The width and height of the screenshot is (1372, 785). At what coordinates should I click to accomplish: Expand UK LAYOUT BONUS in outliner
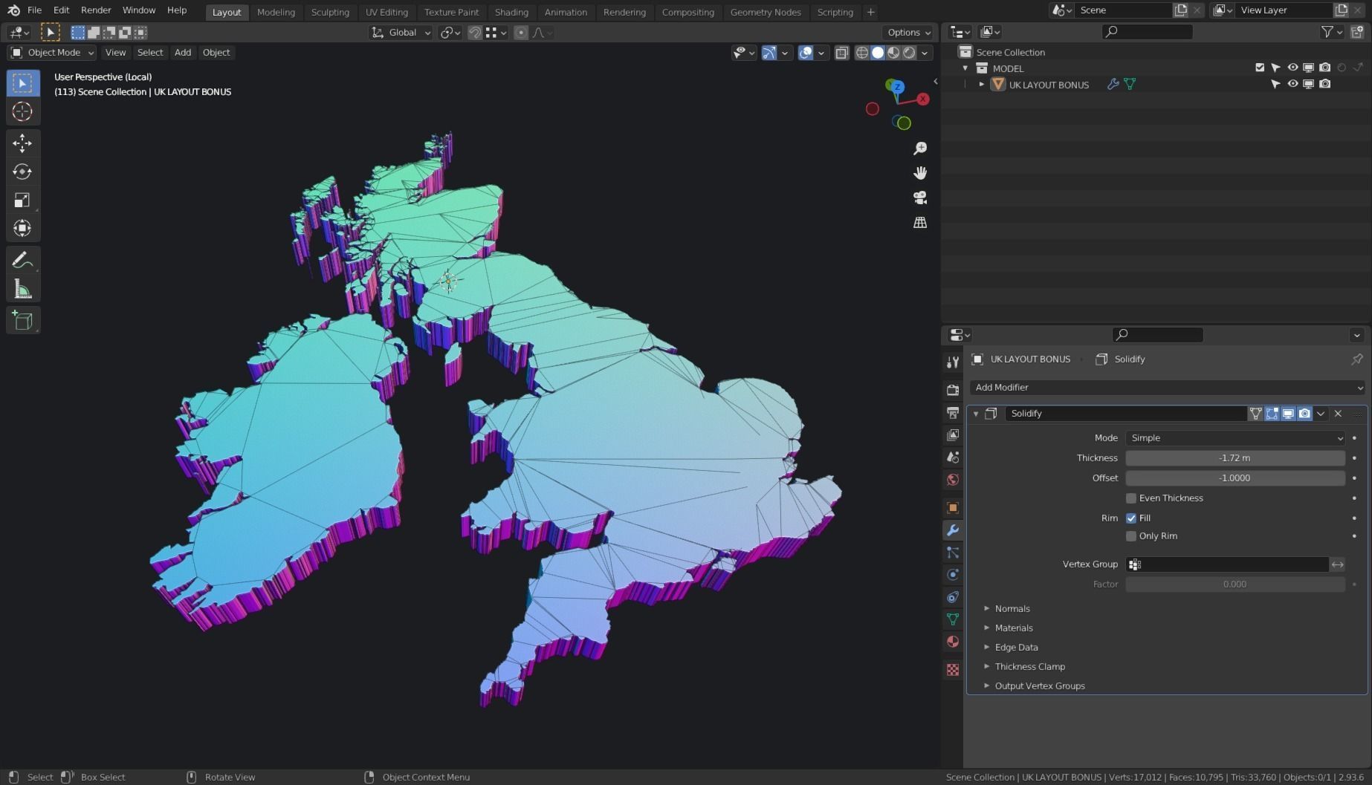click(982, 85)
